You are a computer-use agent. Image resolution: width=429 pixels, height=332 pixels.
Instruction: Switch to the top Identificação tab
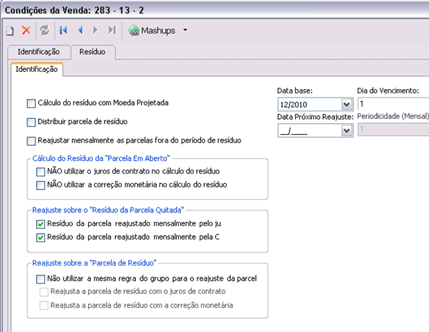[x=39, y=52]
